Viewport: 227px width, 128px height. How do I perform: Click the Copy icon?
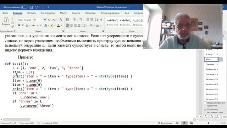tap(13, 22)
